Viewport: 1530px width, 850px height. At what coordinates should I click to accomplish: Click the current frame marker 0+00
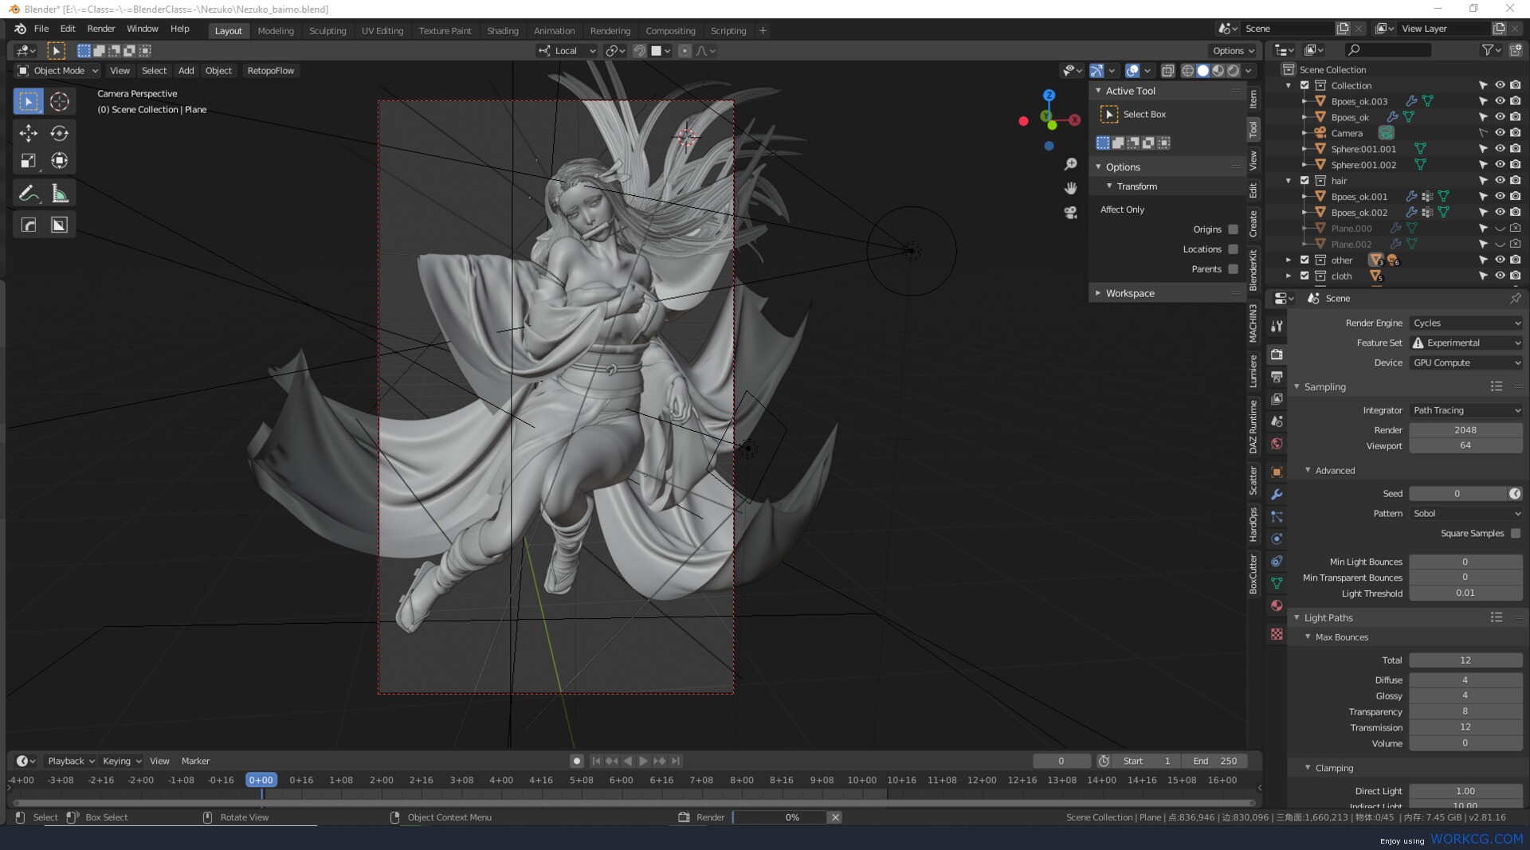click(x=261, y=781)
